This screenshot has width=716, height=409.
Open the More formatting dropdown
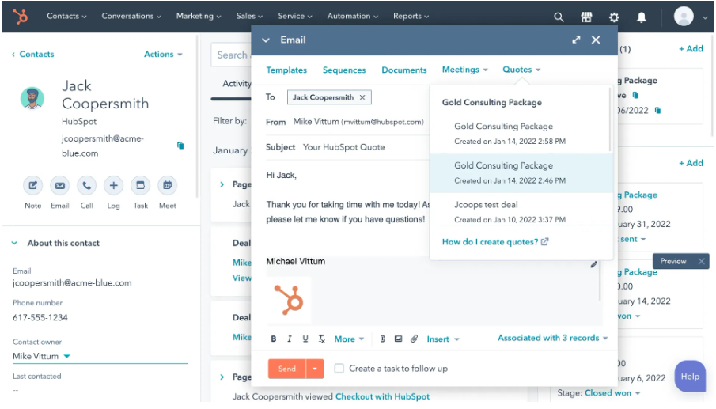click(349, 339)
